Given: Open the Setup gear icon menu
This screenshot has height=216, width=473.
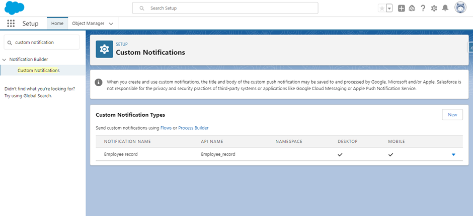Looking at the screenshot, I should click(434, 9).
